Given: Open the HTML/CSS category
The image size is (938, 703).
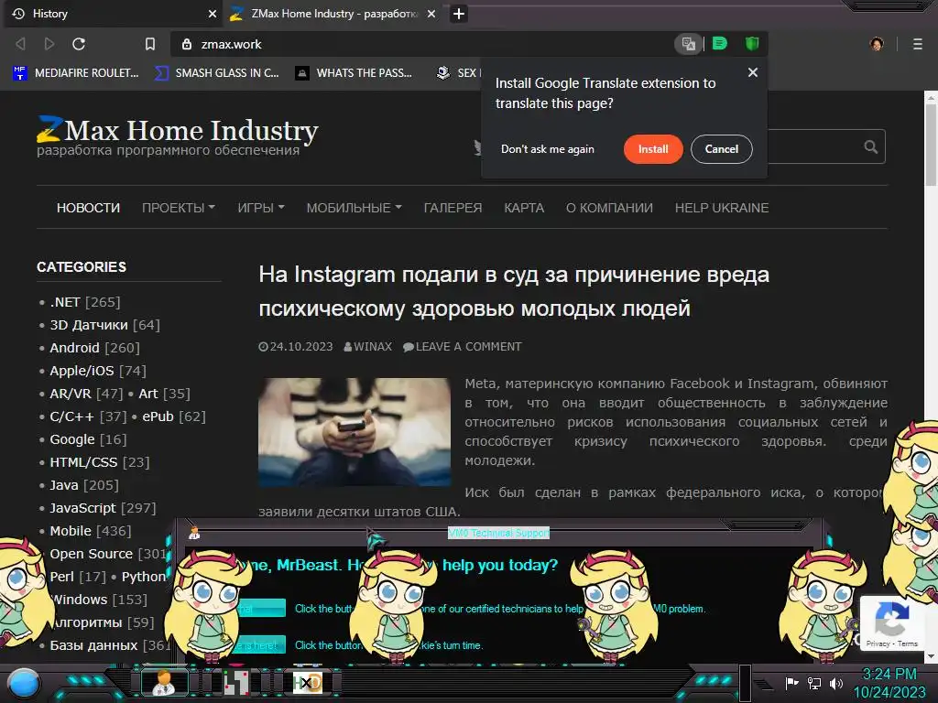Looking at the screenshot, I should [x=83, y=462].
